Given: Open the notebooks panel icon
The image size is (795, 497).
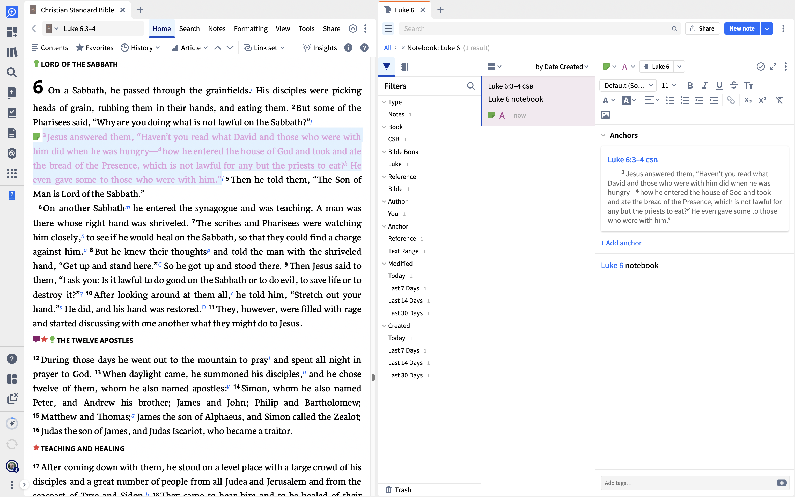Looking at the screenshot, I should [x=404, y=67].
